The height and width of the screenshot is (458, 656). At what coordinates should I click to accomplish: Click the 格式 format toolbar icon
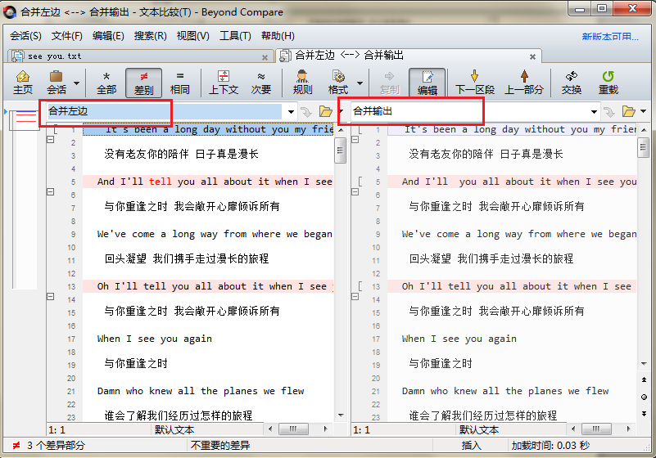tap(338, 83)
